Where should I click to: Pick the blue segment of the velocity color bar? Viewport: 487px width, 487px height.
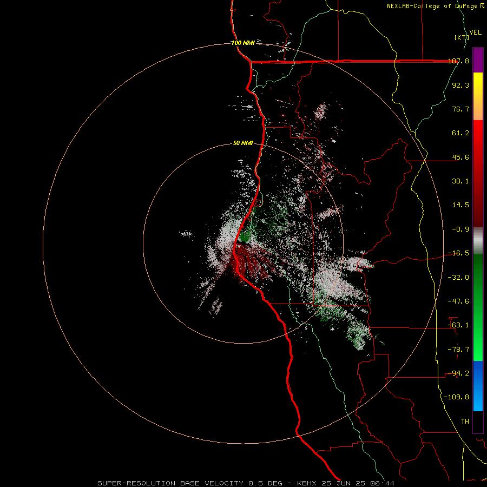(x=478, y=386)
